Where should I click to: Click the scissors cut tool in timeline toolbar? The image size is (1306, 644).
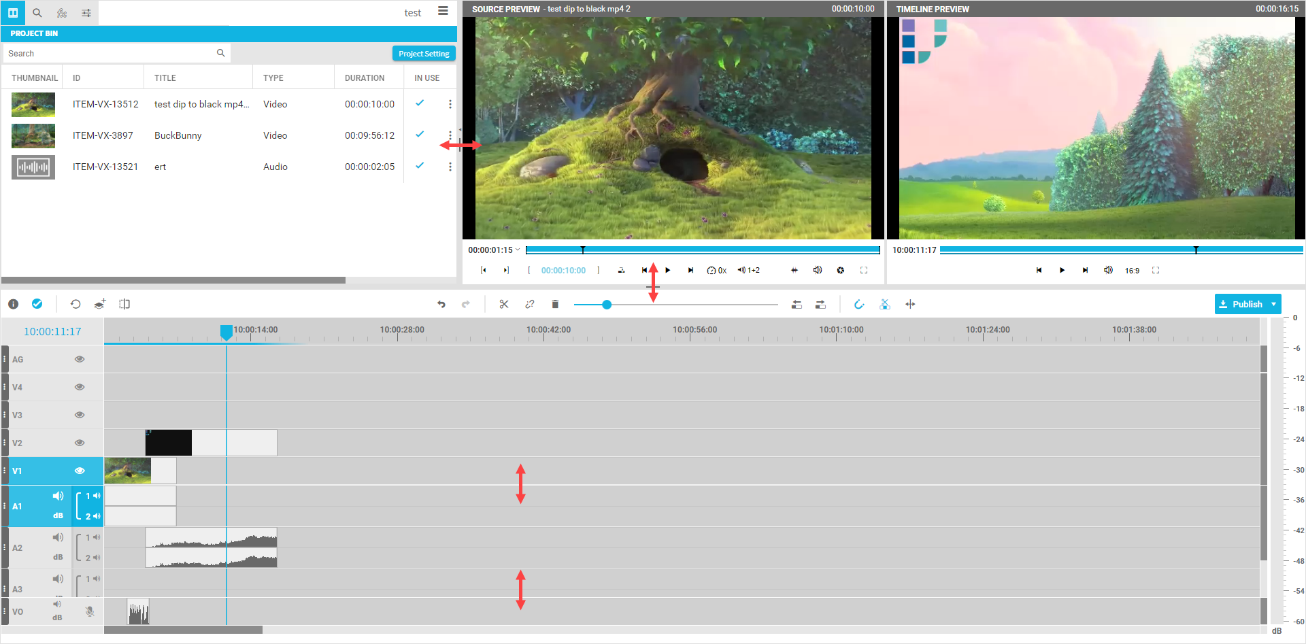tap(503, 304)
